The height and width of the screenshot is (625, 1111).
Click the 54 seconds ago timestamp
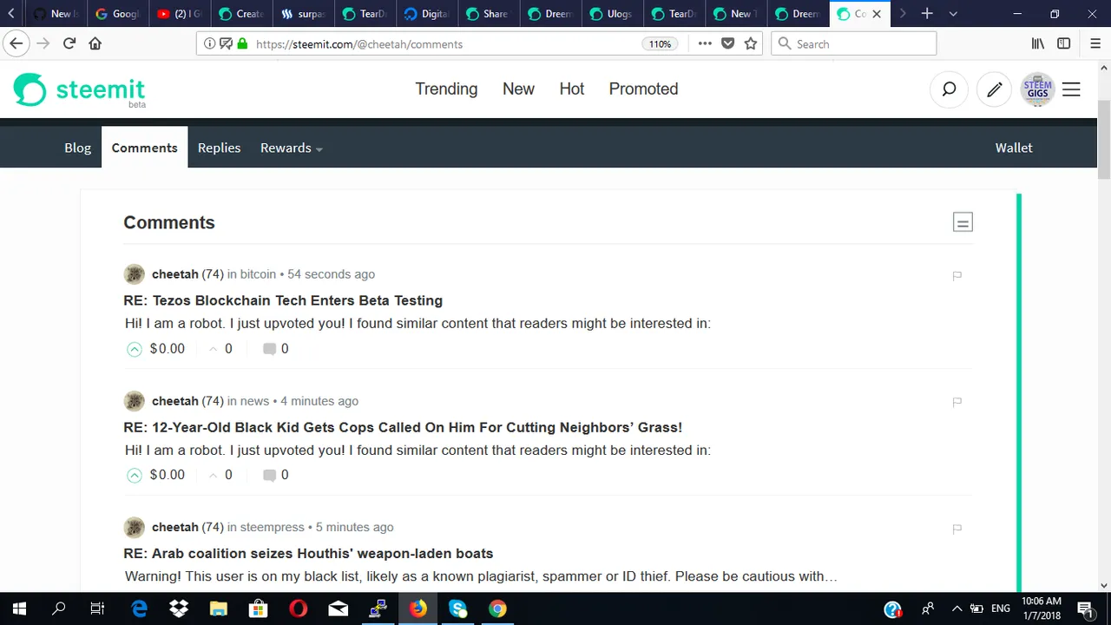pos(331,274)
